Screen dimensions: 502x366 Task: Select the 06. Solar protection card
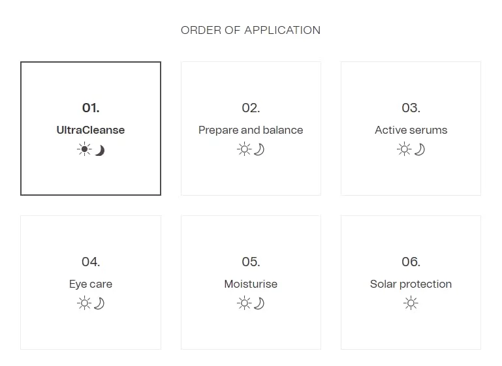pyautogui.click(x=411, y=282)
